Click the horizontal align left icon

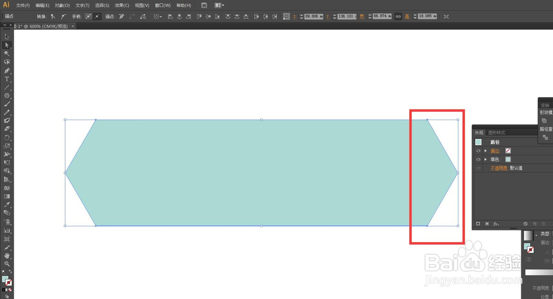tap(170, 16)
